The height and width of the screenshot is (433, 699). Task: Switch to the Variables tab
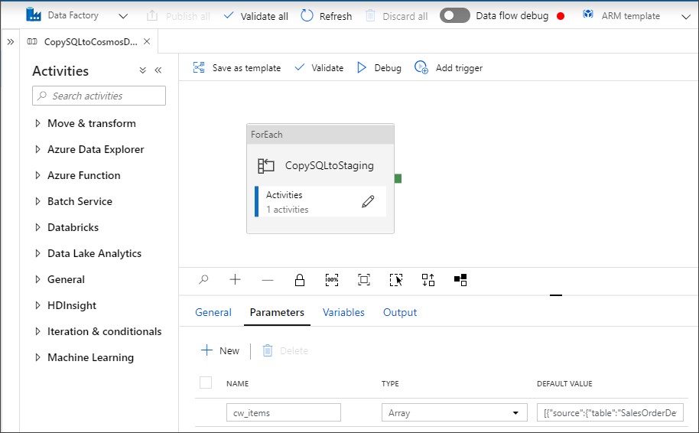(x=343, y=312)
